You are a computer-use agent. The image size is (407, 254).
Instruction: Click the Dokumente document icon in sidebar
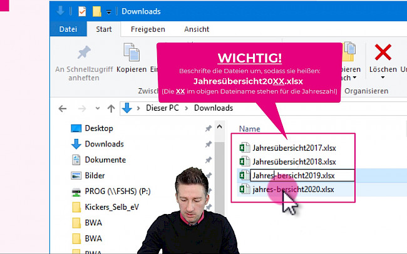[x=76, y=160]
